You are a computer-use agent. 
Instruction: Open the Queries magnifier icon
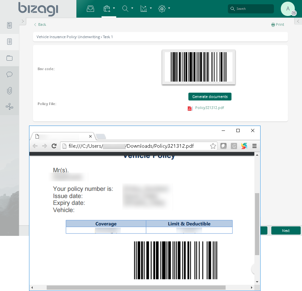coord(125,9)
